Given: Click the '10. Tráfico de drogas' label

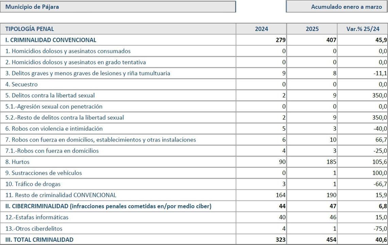Looking at the screenshot, I should pyautogui.click(x=33, y=184).
